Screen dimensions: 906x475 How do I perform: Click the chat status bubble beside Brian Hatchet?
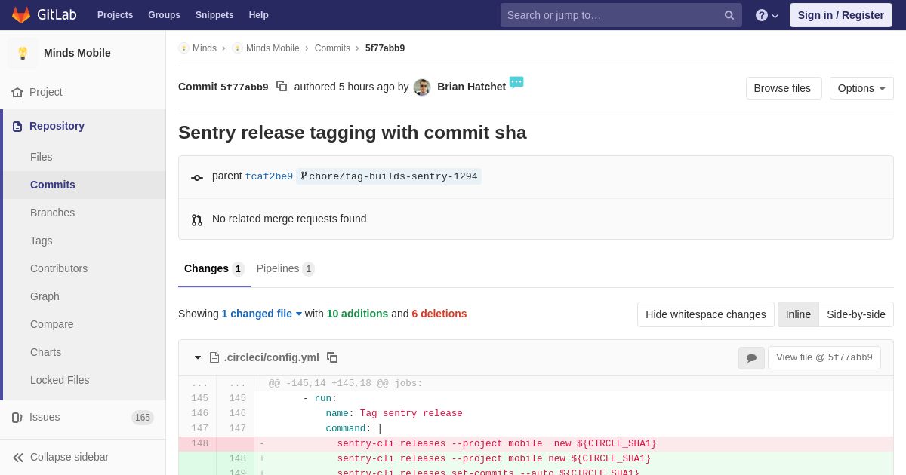click(x=516, y=83)
